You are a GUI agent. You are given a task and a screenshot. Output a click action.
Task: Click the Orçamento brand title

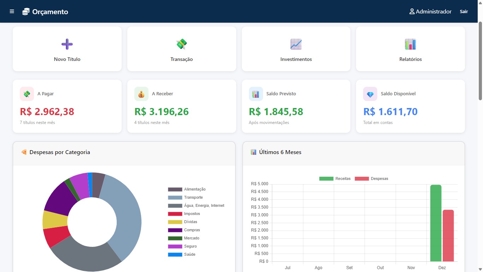click(x=50, y=12)
